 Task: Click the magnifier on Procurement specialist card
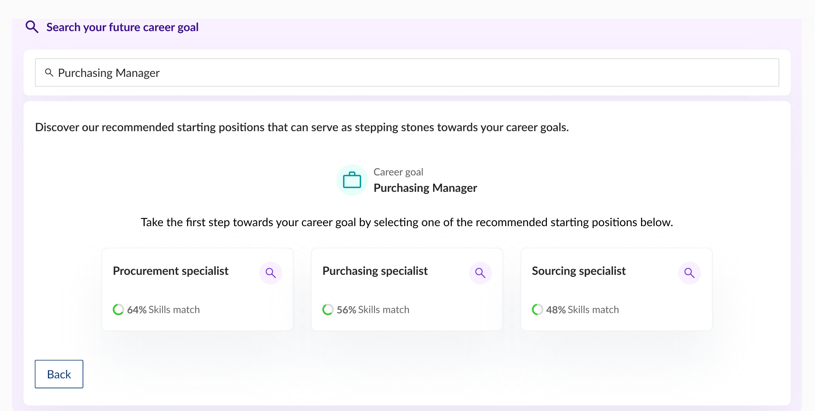click(x=271, y=273)
